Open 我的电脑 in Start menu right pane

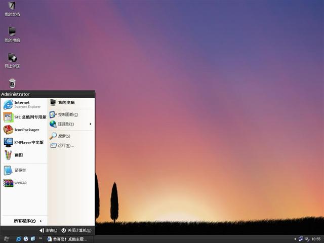point(71,102)
